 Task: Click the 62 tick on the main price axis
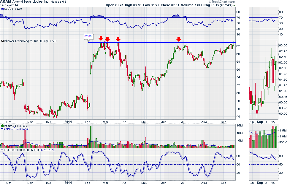238,46
